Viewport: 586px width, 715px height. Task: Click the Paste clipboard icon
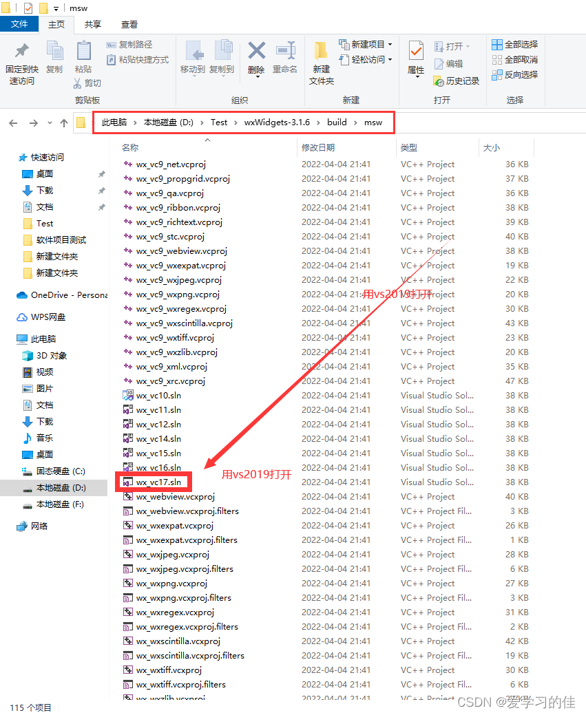[x=83, y=50]
